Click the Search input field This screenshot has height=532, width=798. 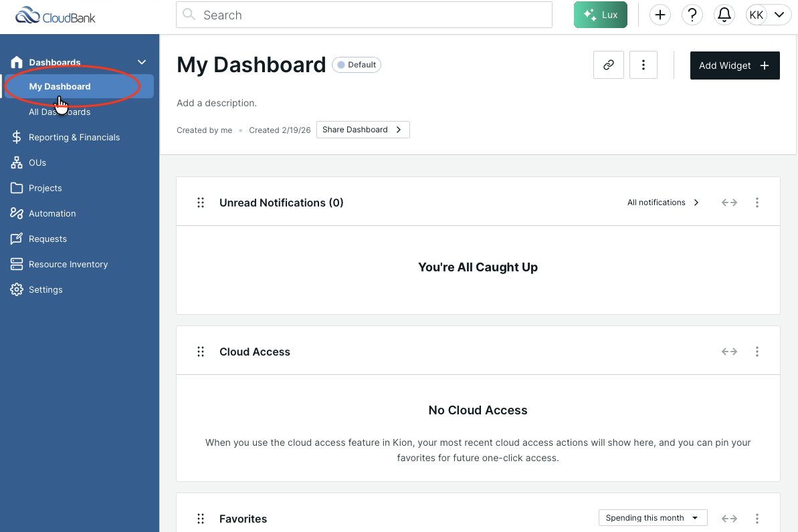point(364,15)
